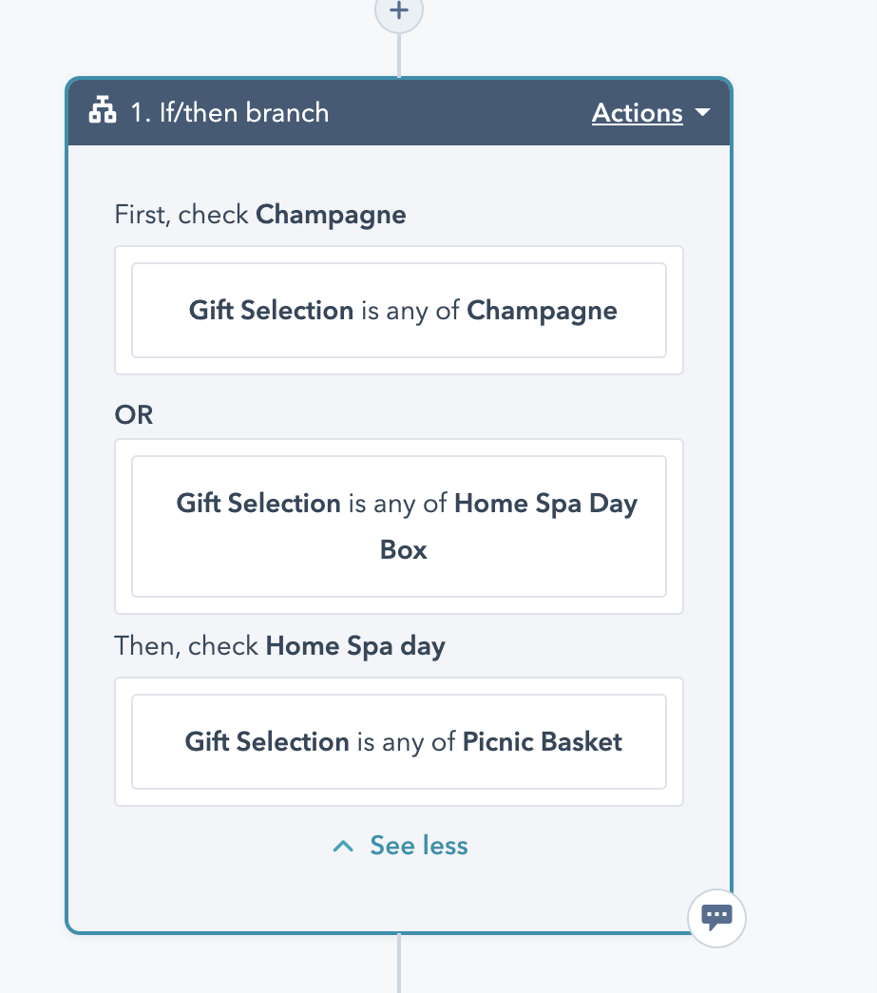Click the up chevron beside See less
This screenshot has width=877, height=993.
(x=343, y=846)
